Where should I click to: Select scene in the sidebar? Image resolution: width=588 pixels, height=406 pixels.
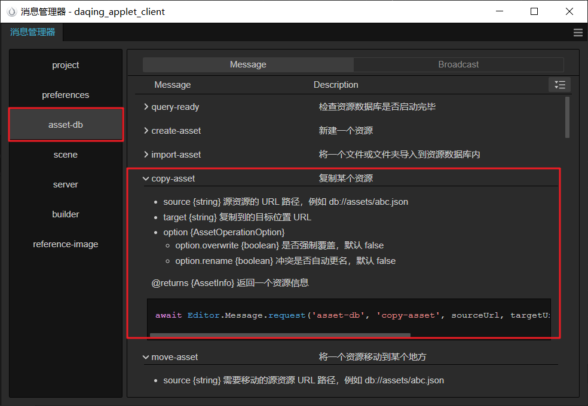coord(66,155)
